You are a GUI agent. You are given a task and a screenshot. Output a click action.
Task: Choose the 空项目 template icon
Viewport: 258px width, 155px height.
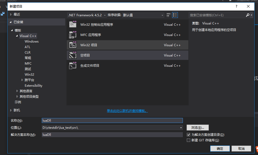pyautogui.click(x=73, y=55)
